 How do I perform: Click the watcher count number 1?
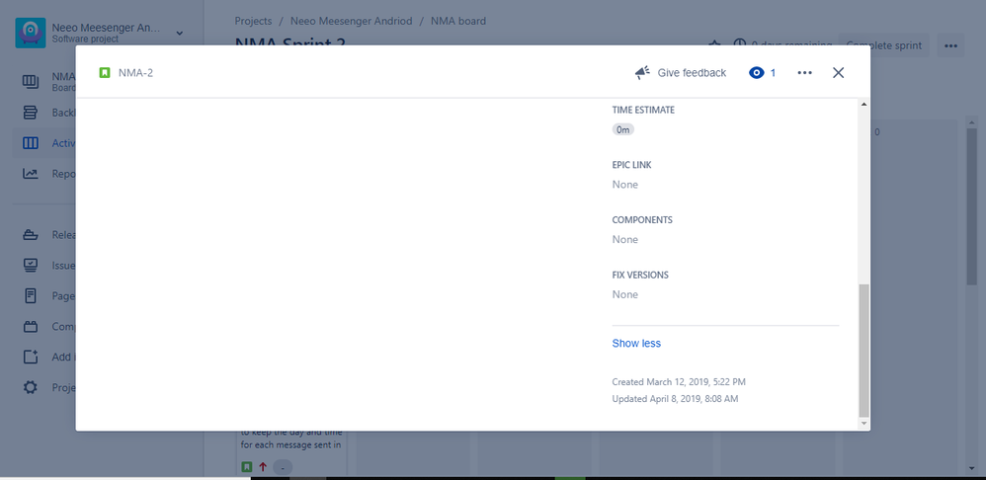[x=773, y=73]
